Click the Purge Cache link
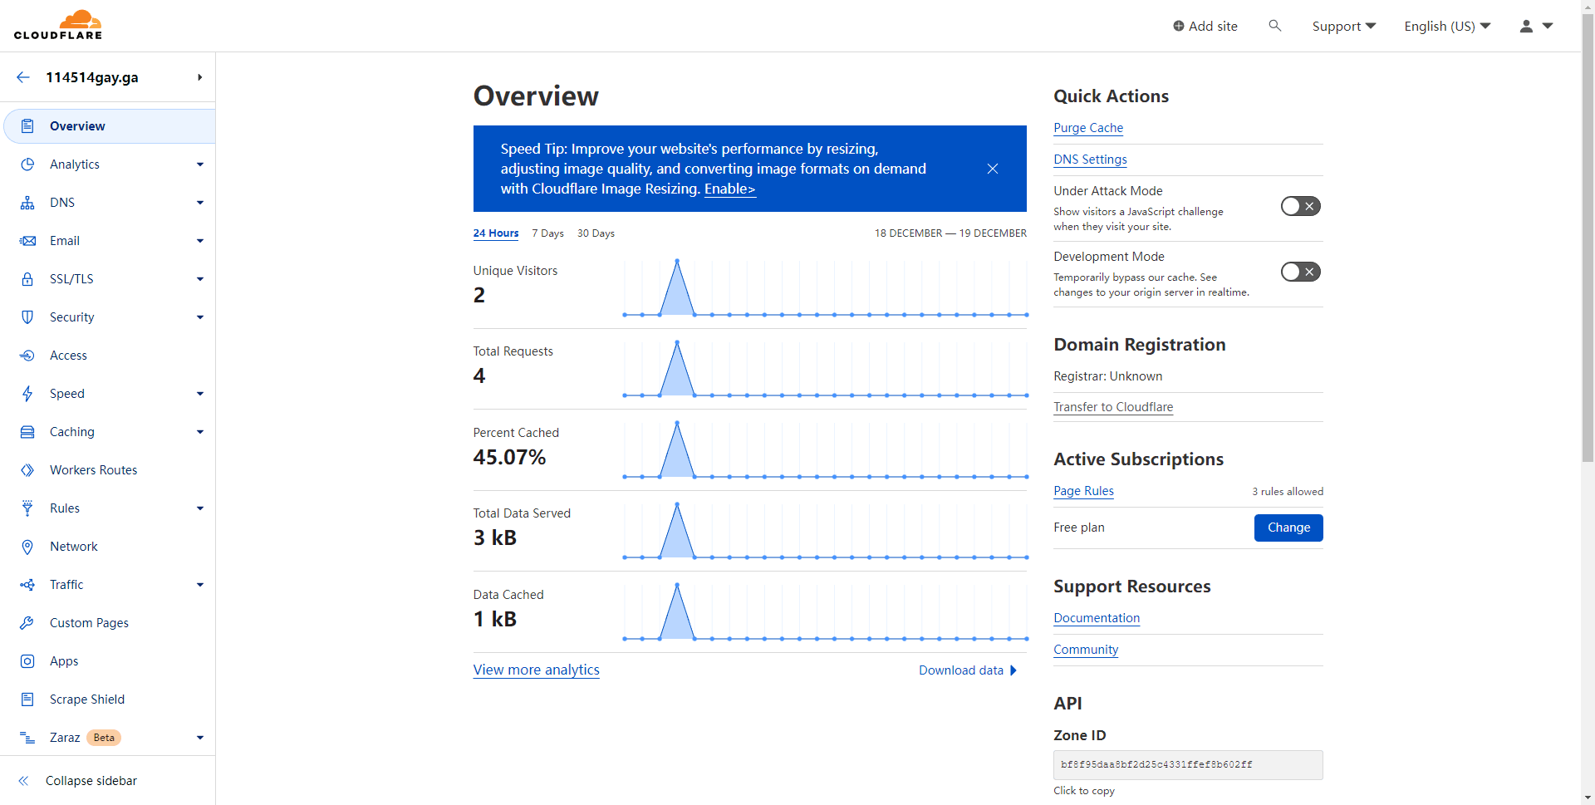 point(1088,128)
